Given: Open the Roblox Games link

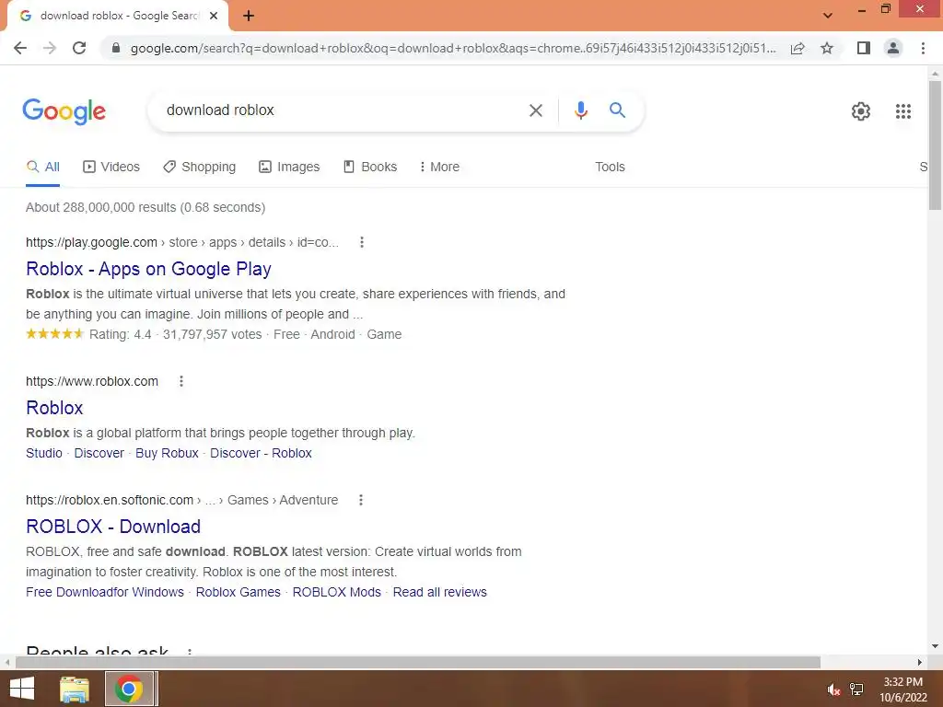Looking at the screenshot, I should pyautogui.click(x=239, y=592).
